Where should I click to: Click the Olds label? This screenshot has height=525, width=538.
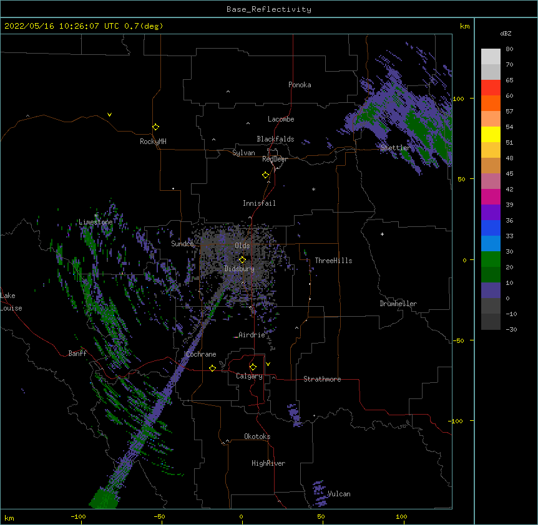point(242,246)
